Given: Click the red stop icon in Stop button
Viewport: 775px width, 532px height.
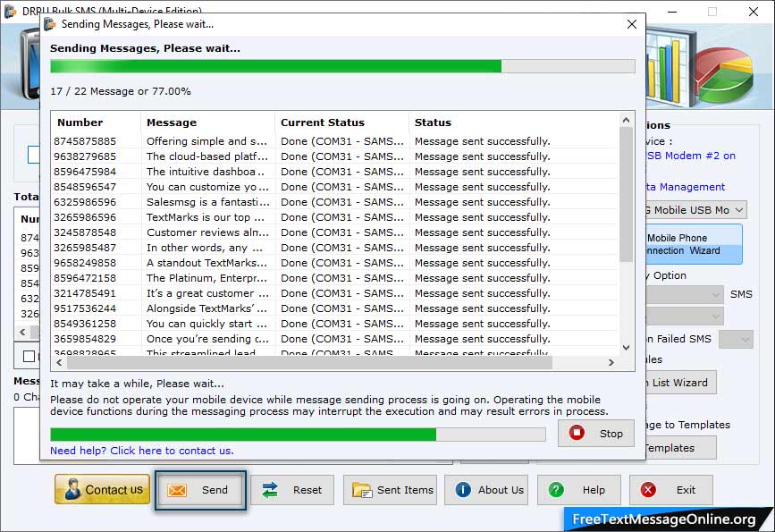Looking at the screenshot, I should [577, 433].
